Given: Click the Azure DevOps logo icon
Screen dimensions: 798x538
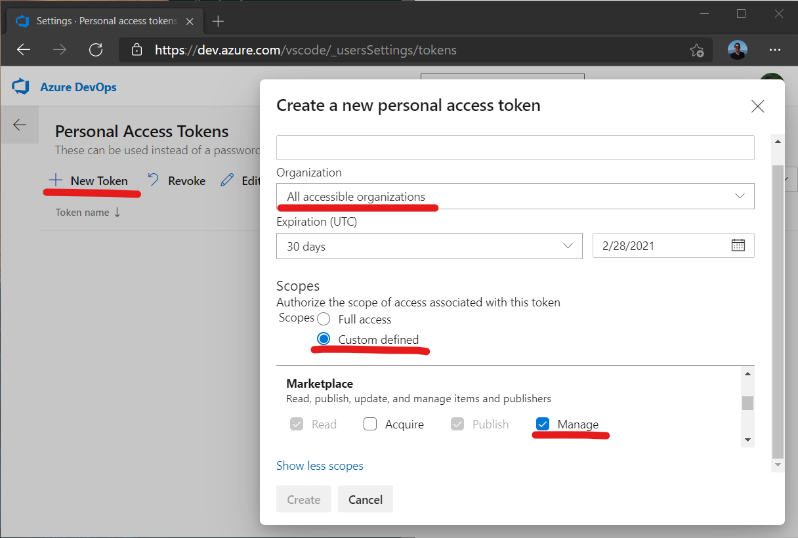Looking at the screenshot, I should point(21,87).
